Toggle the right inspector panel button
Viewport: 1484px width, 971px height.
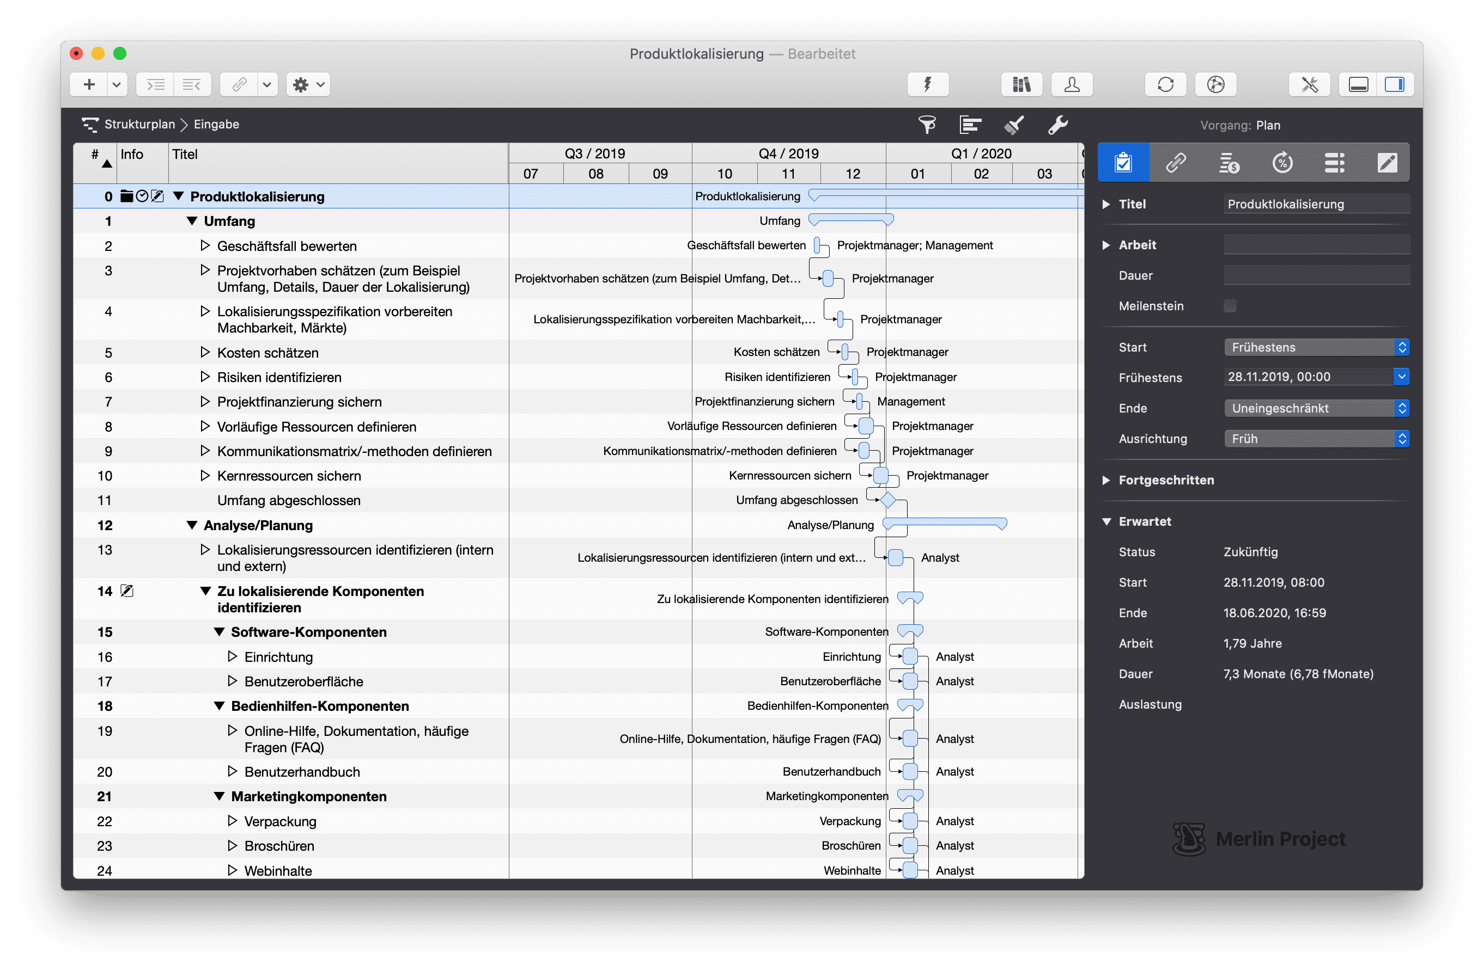coord(1394,84)
